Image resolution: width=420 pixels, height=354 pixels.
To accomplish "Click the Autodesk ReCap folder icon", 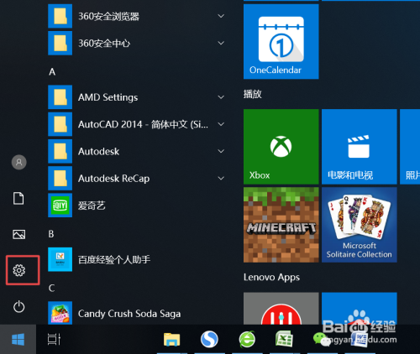I will tap(60, 178).
